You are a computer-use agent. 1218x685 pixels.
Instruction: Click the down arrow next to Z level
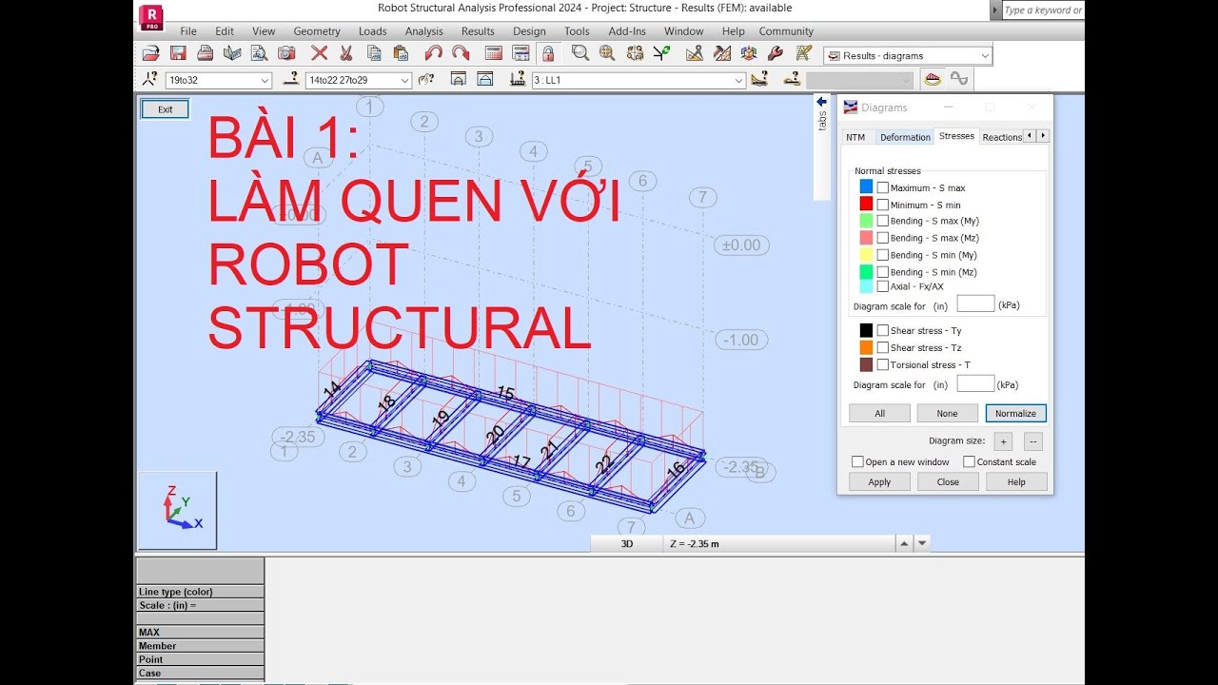tap(921, 544)
